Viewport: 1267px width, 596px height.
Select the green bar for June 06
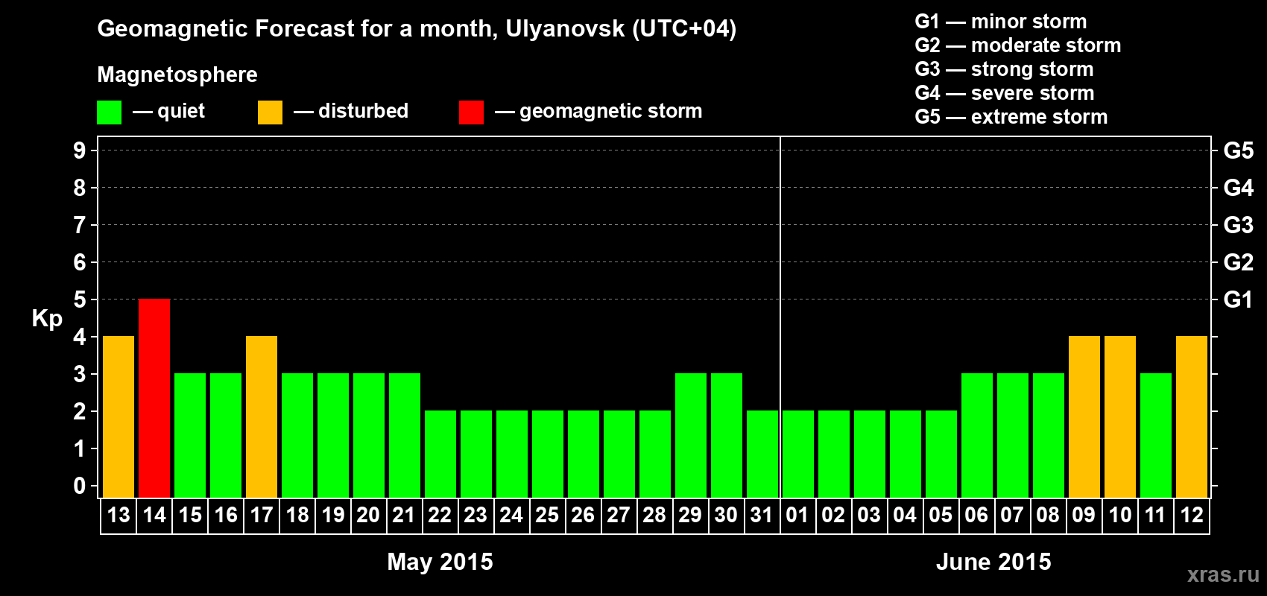(x=977, y=436)
